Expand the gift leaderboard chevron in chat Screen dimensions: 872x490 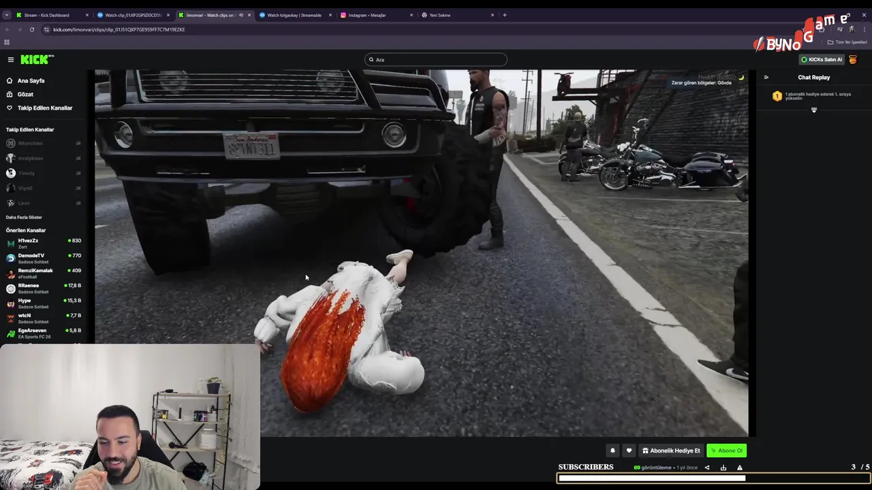pos(813,110)
